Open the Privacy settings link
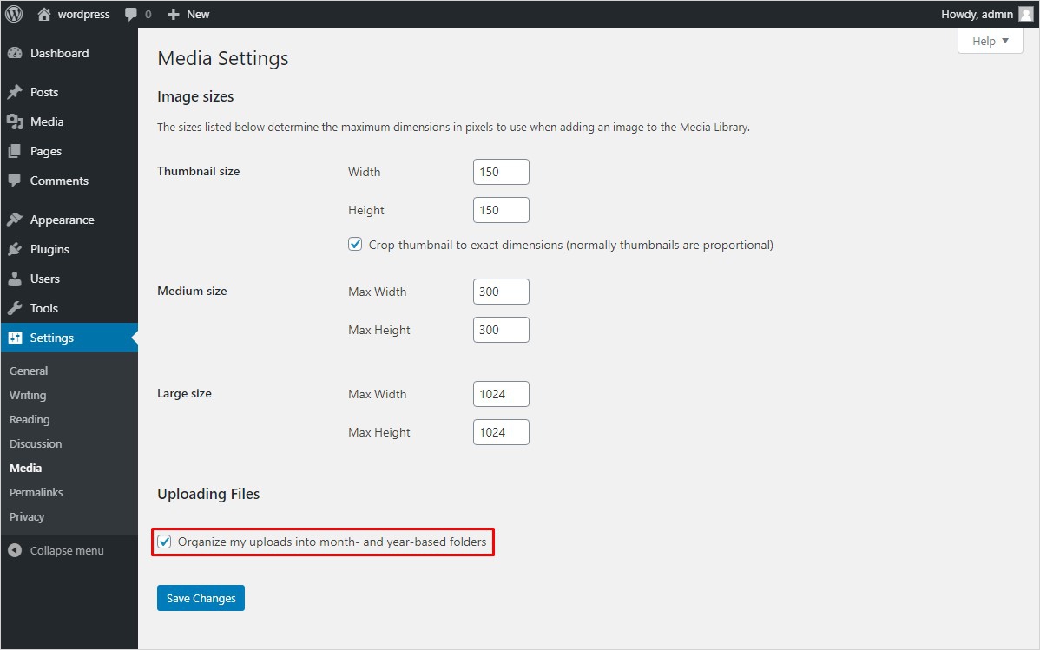Viewport: 1040px width, 650px height. click(27, 516)
